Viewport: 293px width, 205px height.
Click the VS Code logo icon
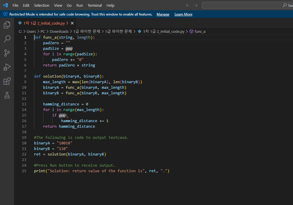(5, 5)
